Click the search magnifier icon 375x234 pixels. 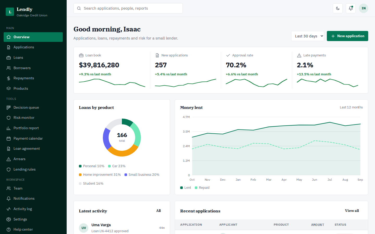(79, 8)
